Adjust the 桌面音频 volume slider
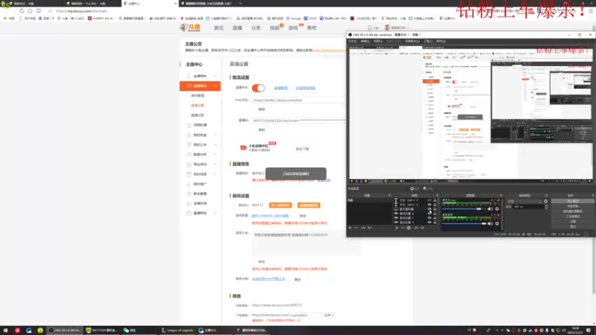Image resolution: width=596 pixels, height=335 pixels. 463,223
